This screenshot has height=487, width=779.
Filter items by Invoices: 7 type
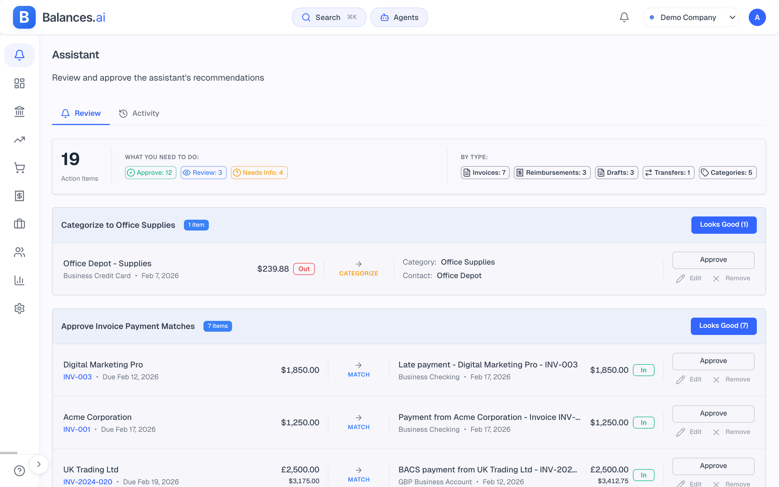pos(485,172)
